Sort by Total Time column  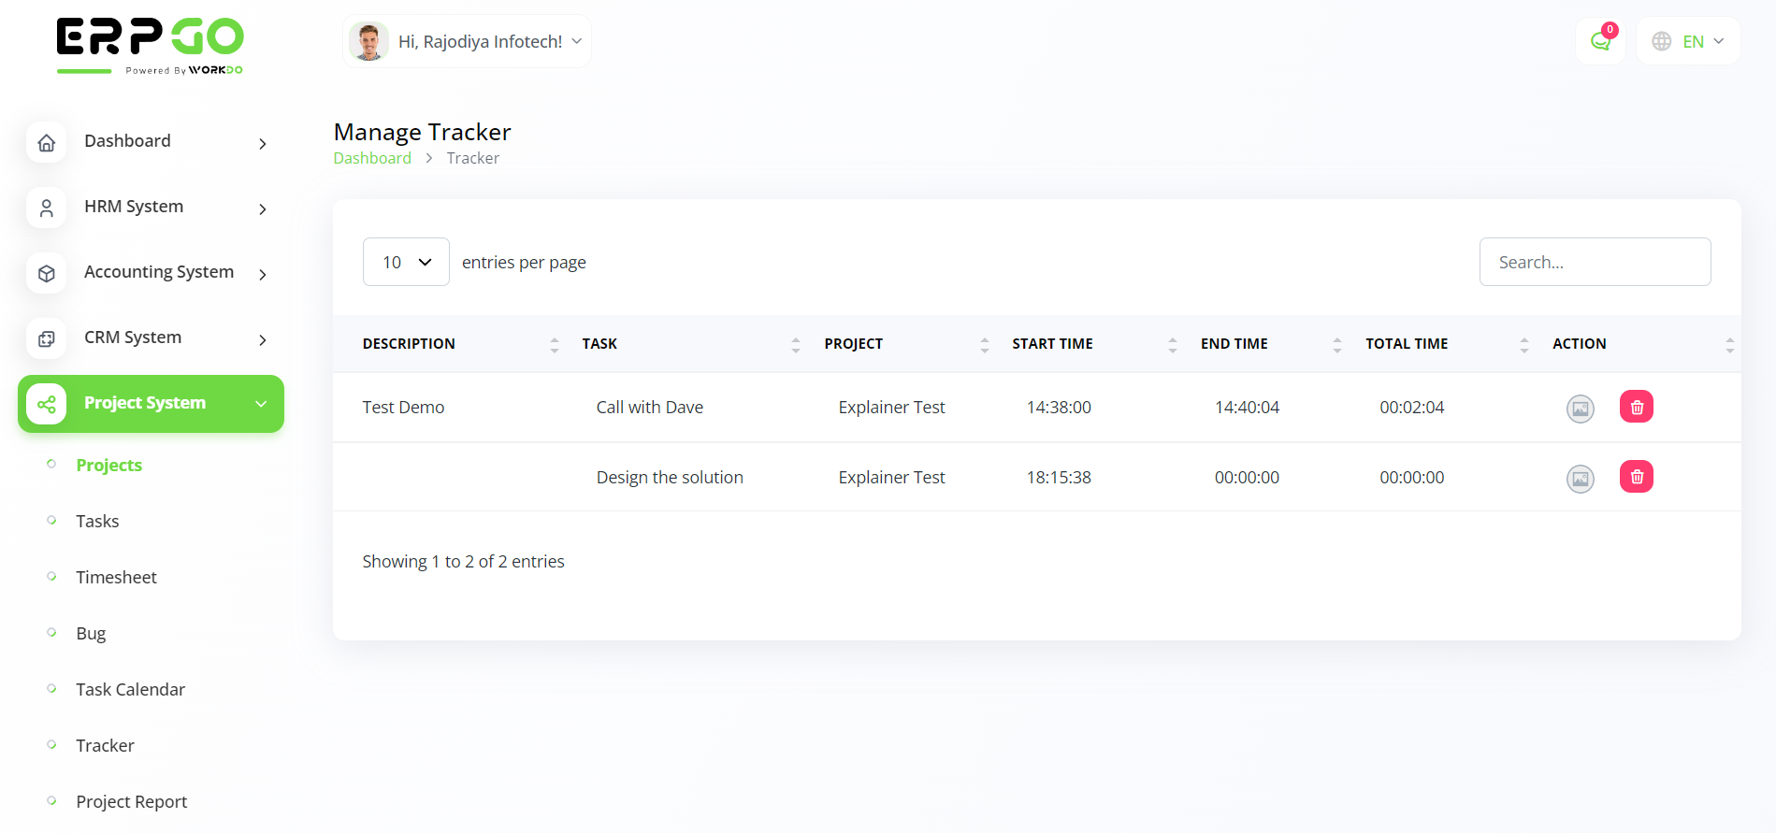(1524, 344)
